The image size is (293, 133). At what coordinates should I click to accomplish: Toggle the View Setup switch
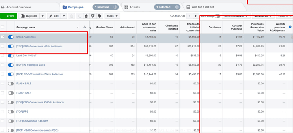tap(217, 16)
